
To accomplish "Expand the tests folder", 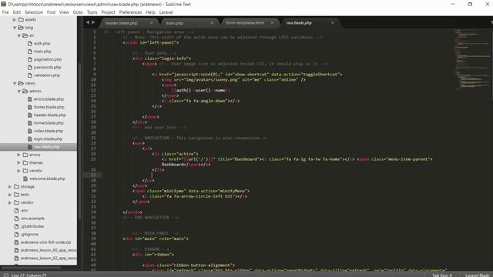I will 10,195.
